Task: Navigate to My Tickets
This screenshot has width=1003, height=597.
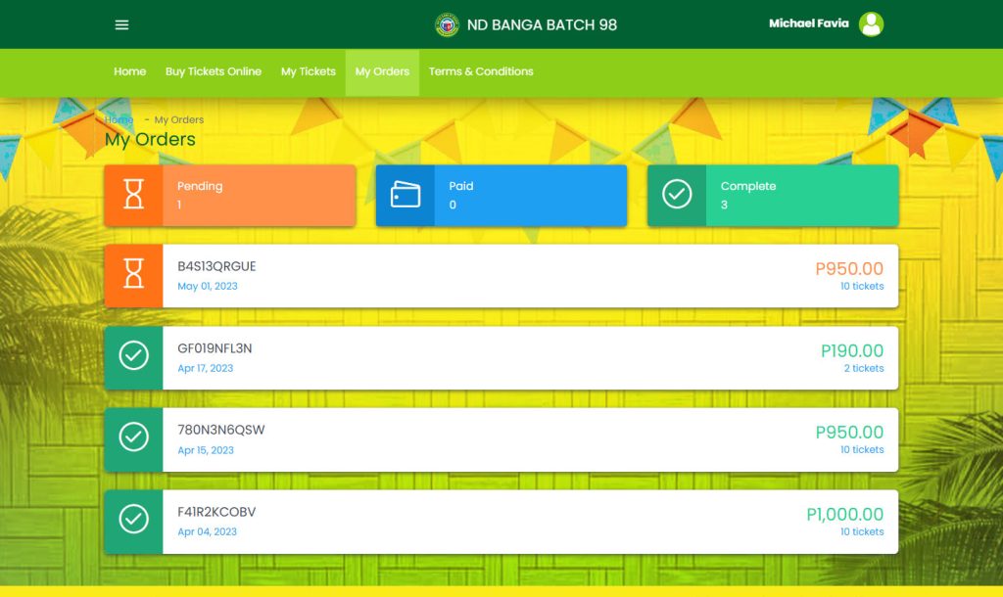Action: click(308, 71)
